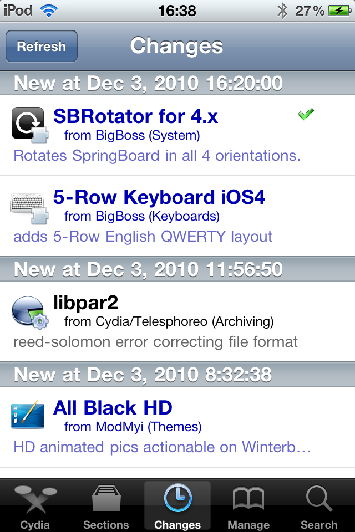
Task: Click the green installed checkmark on SBRotator
Action: pyautogui.click(x=306, y=114)
